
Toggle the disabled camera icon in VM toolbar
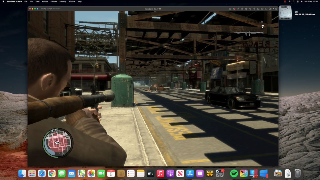[x=262, y=9]
